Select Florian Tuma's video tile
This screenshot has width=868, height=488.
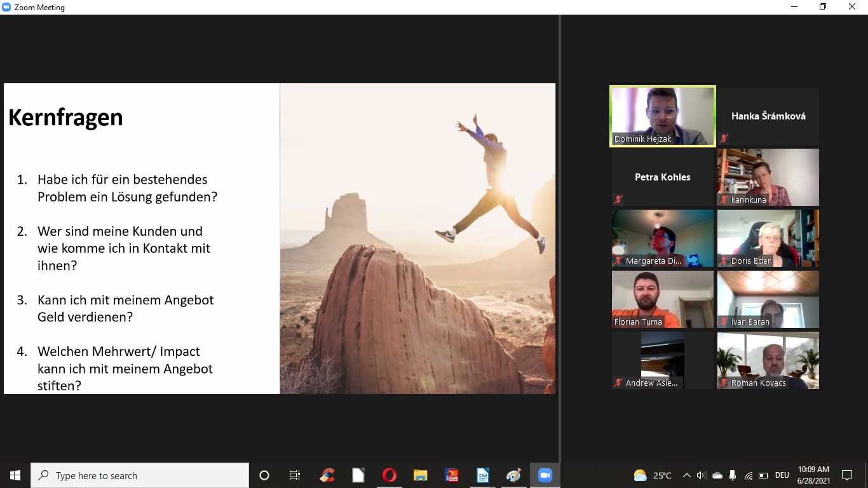point(663,299)
